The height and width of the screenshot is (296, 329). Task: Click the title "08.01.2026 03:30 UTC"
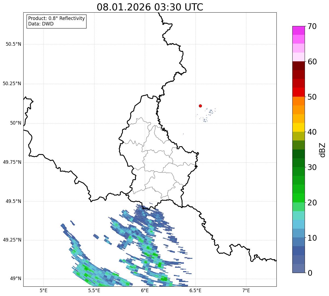150,7
